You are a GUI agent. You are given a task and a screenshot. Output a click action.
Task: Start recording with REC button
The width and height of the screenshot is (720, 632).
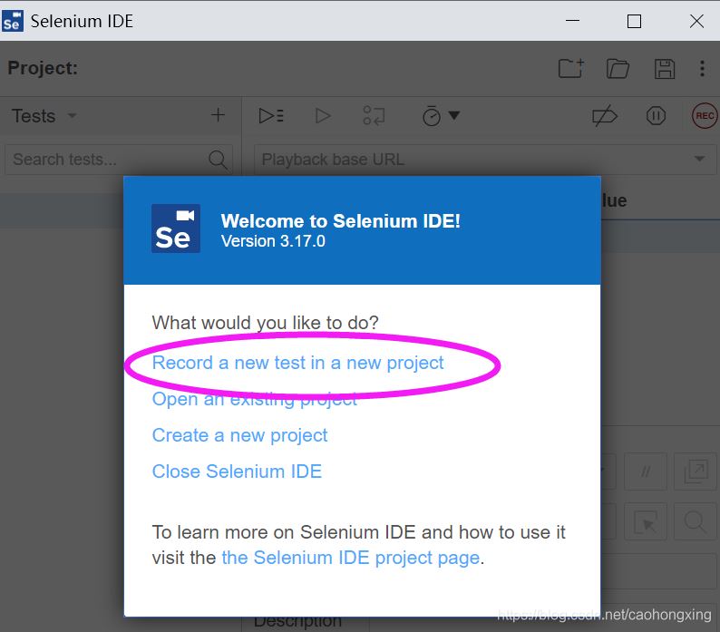(705, 116)
